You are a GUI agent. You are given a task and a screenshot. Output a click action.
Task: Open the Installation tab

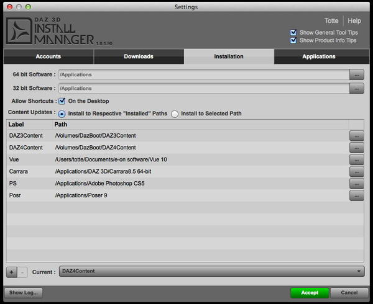tap(229, 56)
